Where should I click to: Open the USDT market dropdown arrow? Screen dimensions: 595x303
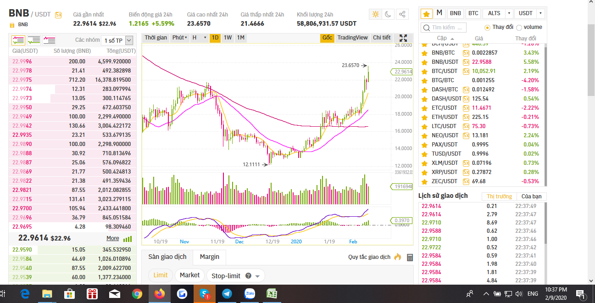point(540,13)
